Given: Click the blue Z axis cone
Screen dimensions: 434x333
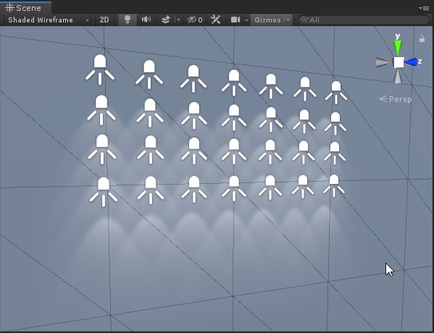Looking at the screenshot, I should [412, 62].
